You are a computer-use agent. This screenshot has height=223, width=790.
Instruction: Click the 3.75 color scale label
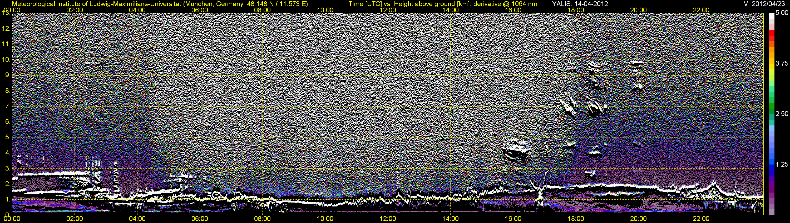point(782,63)
